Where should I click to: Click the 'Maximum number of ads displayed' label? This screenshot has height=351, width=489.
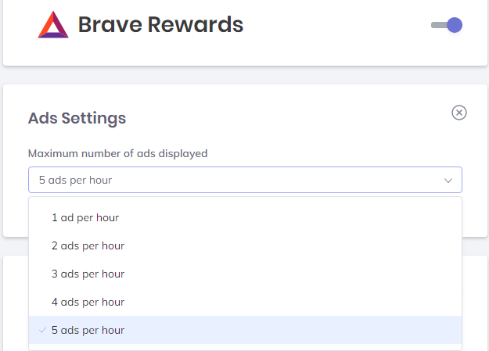tap(118, 153)
